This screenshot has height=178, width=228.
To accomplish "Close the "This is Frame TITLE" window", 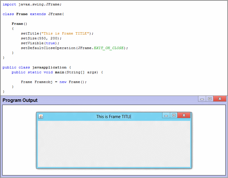I will click(184, 115).
